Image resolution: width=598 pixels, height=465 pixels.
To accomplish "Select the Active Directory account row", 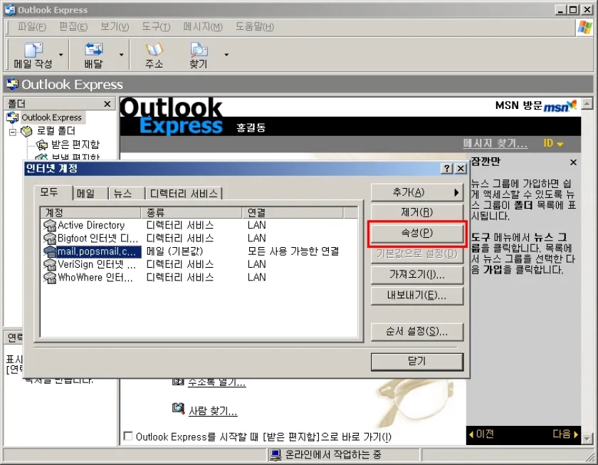I will [199, 225].
